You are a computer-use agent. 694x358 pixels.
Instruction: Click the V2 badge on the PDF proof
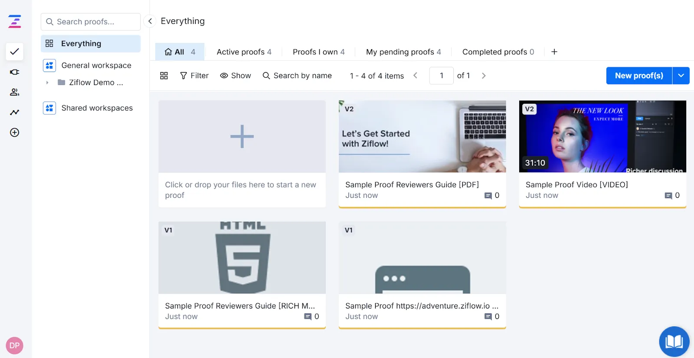(349, 109)
